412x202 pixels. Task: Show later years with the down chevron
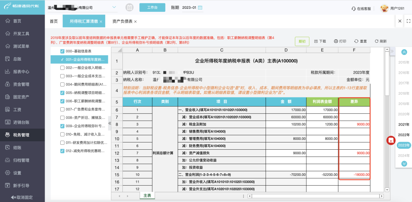pos(404,163)
